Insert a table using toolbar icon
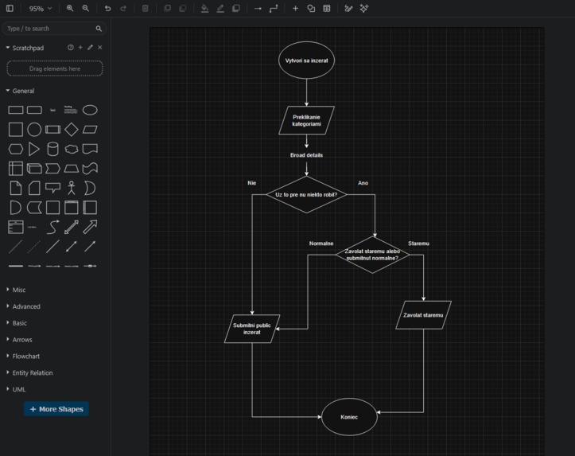The image size is (575, 456). tap(326, 8)
